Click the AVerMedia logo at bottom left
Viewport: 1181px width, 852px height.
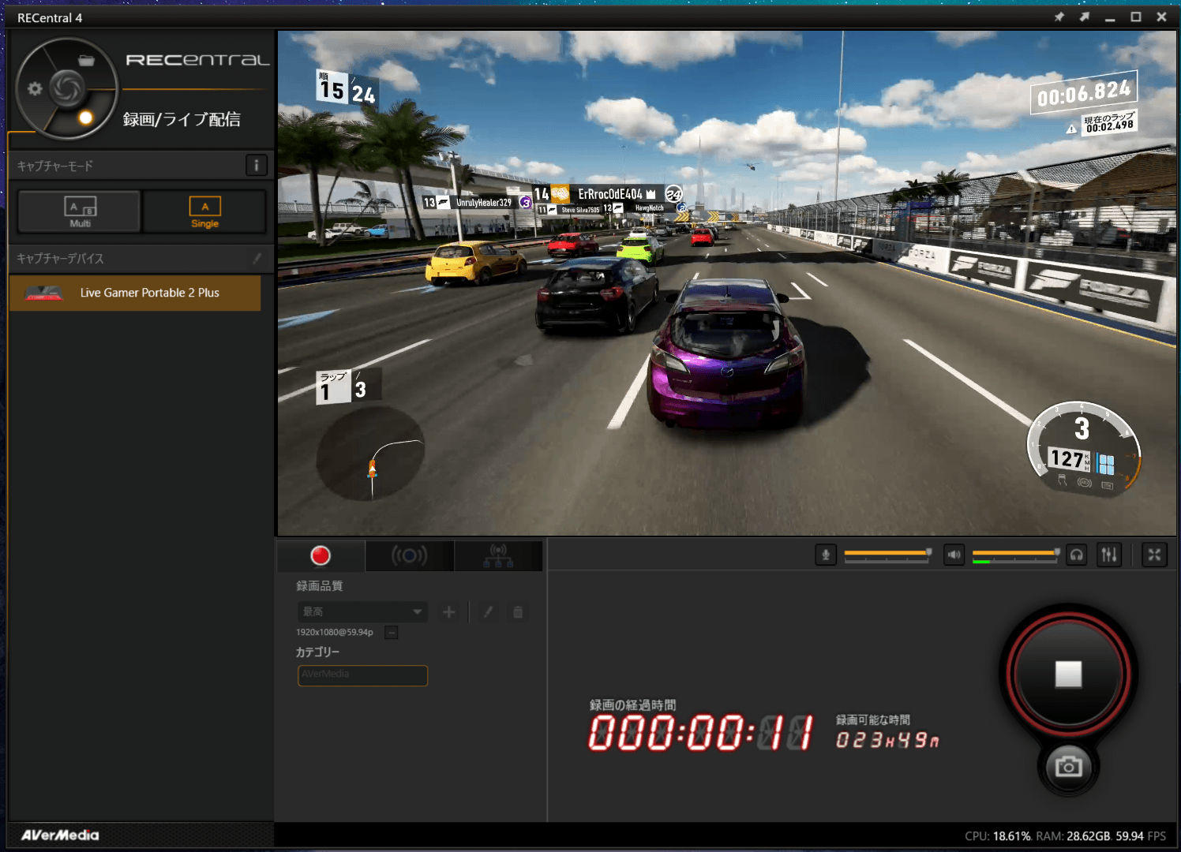[x=60, y=835]
